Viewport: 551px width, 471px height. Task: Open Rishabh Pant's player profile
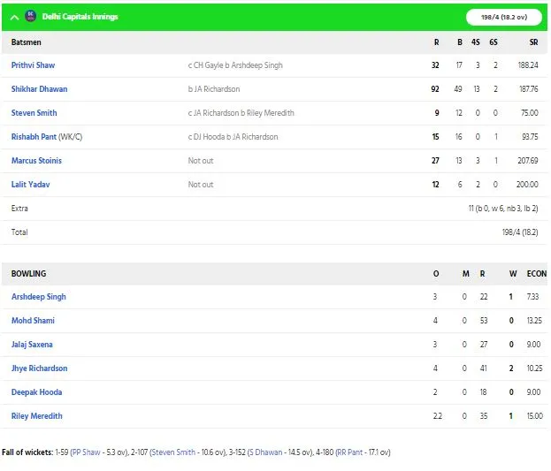[x=34, y=137]
